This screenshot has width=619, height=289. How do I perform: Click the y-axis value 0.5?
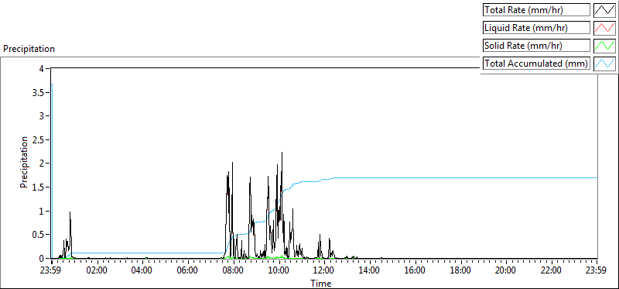point(37,235)
